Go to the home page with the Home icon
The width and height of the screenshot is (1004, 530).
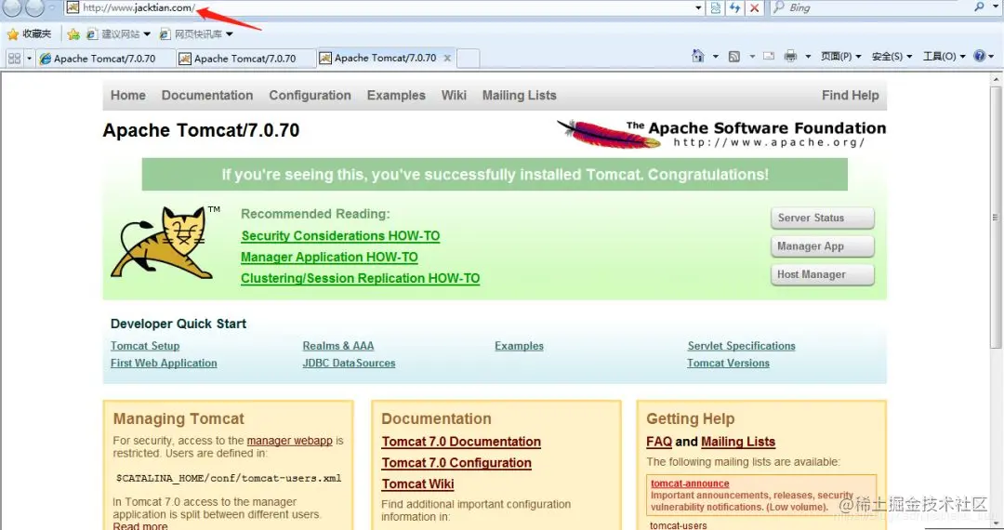(x=698, y=57)
